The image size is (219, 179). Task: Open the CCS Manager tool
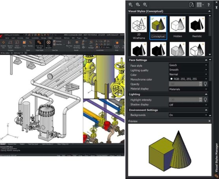point(91,44)
